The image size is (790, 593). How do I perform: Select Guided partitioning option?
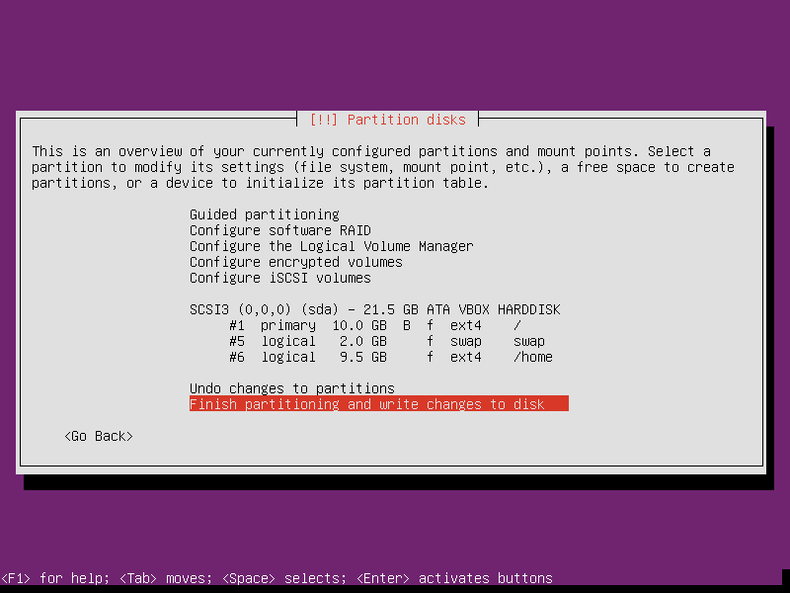tap(265, 214)
